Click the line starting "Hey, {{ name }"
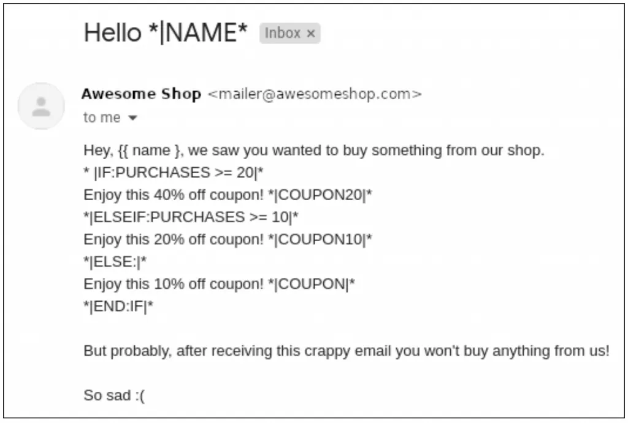Viewport: 628px width, 423px height. [314, 151]
